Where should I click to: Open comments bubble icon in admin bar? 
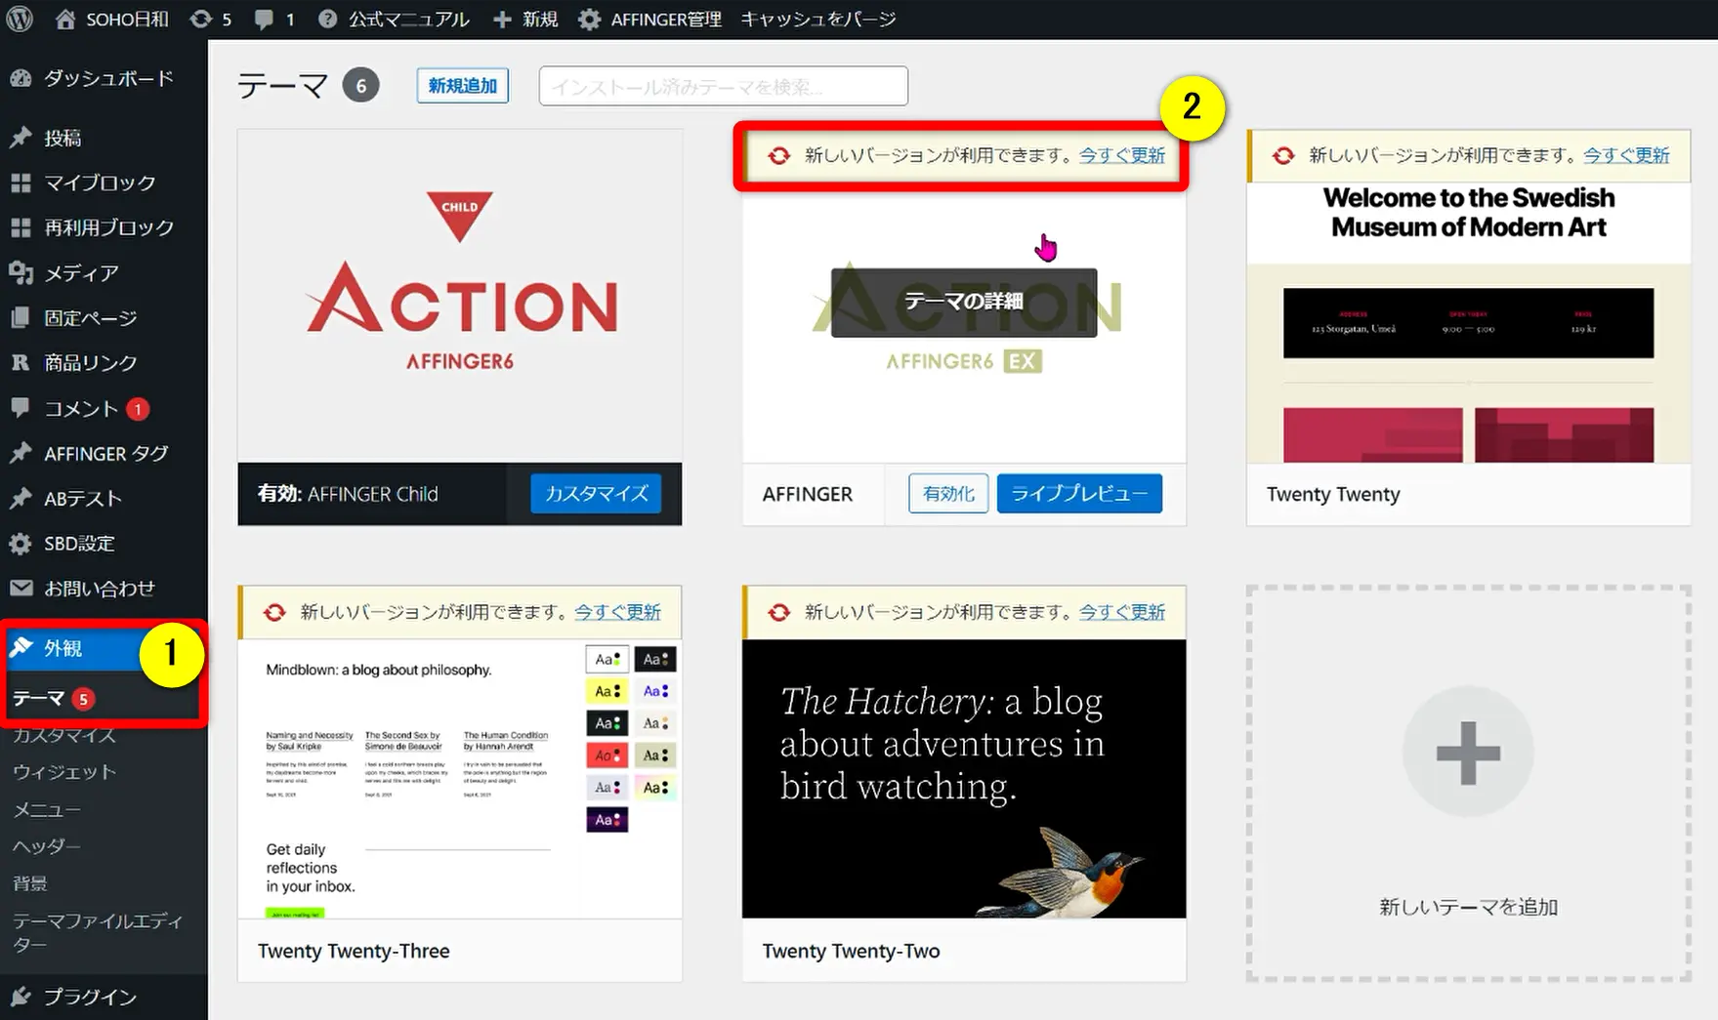265,19
